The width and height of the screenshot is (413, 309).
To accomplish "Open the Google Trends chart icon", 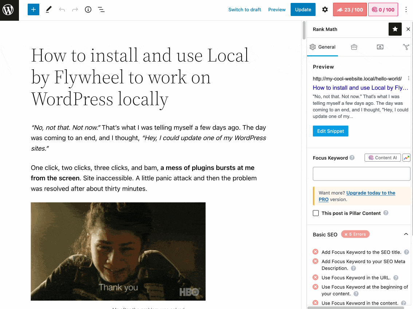I will 406,158.
